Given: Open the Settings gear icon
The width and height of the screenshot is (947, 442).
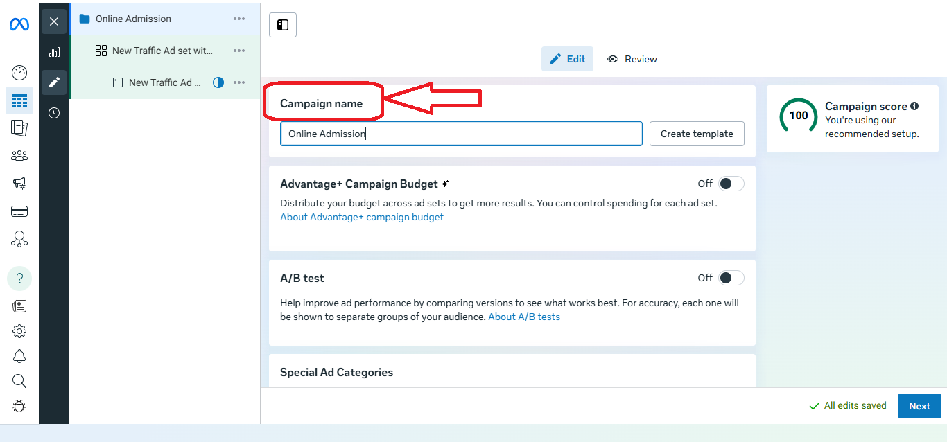Looking at the screenshot, I should tap(19, 331).
